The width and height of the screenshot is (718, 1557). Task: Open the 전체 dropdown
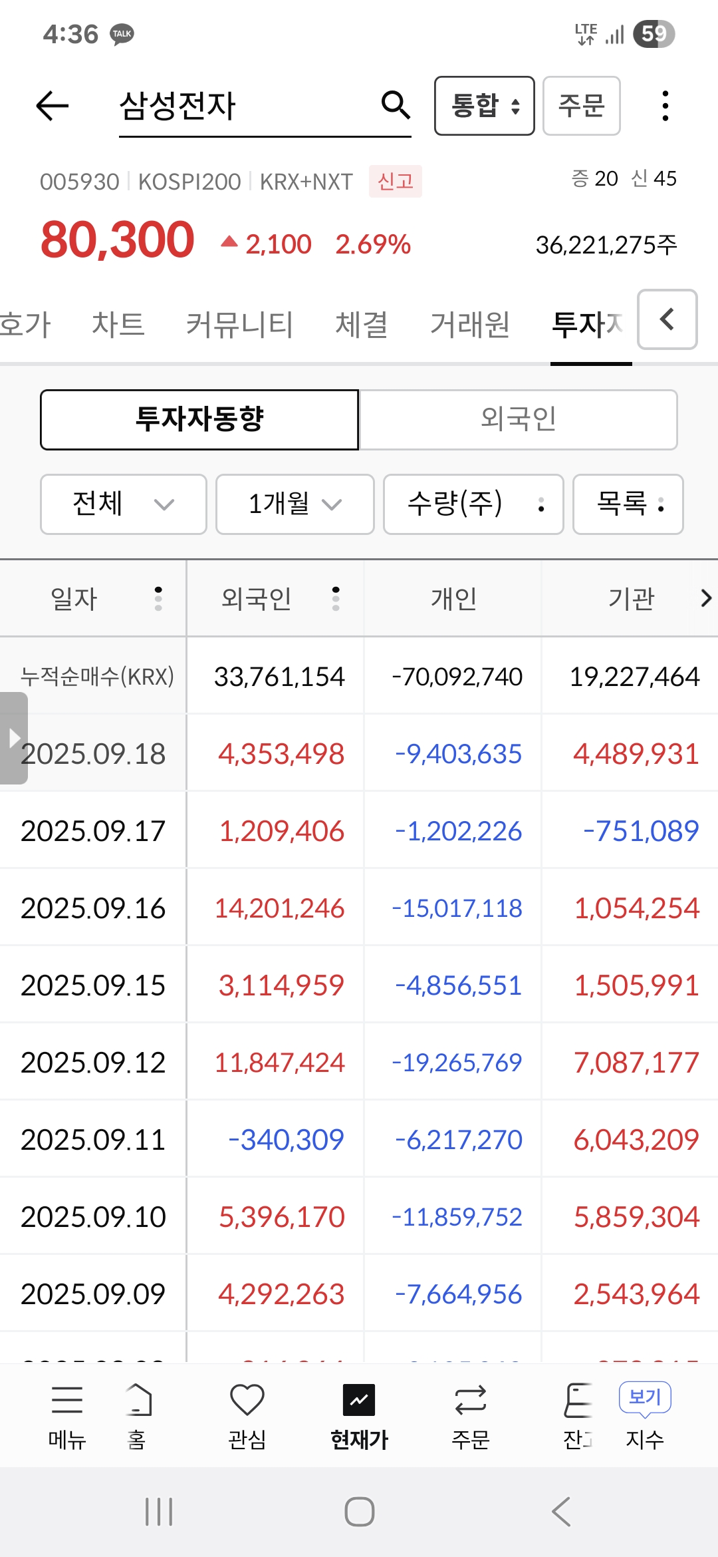(x=124, y=504)
